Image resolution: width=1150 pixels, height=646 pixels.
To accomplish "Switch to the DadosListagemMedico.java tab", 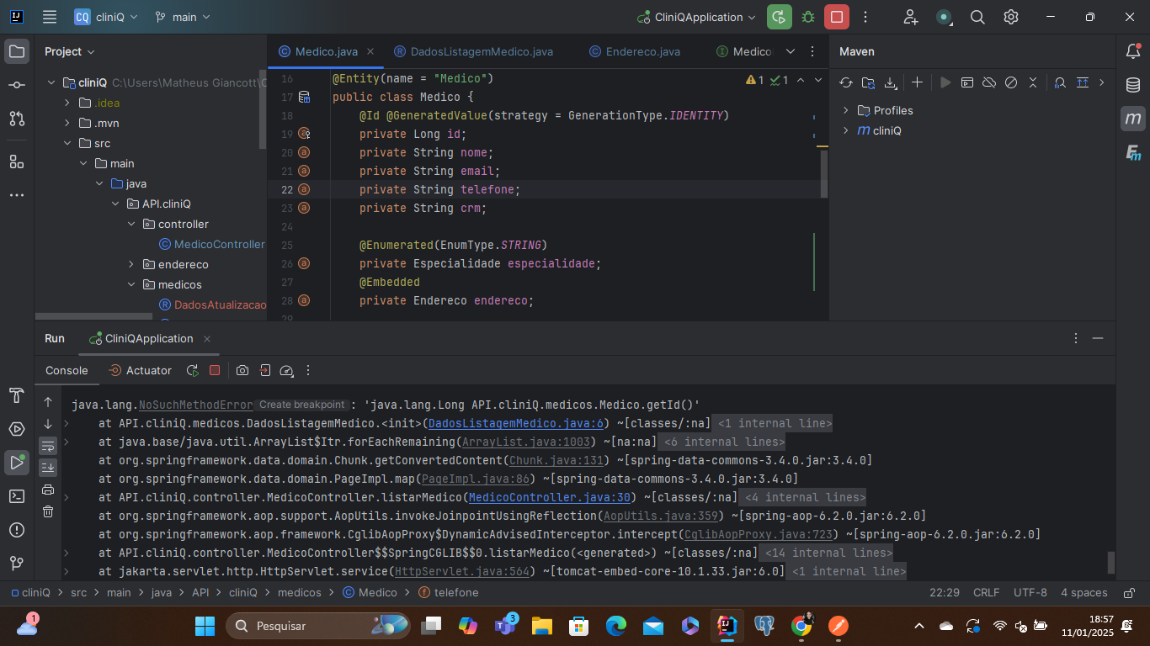I will [473, 51].
